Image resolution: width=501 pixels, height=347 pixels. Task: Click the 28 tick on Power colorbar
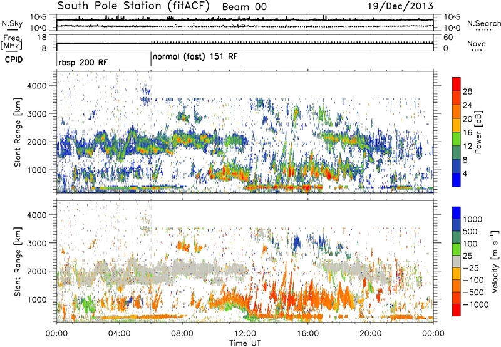pyautogui.click(x=467, y=91)
